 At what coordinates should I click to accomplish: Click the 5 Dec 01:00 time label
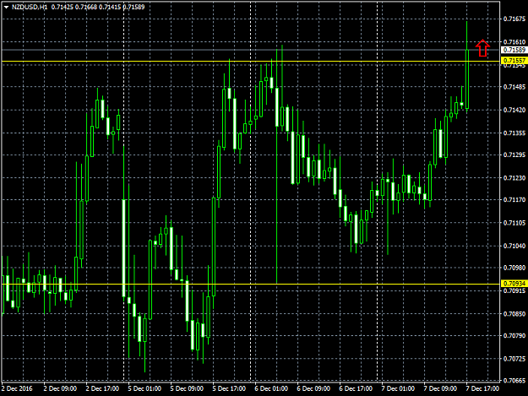click(144, 388)
